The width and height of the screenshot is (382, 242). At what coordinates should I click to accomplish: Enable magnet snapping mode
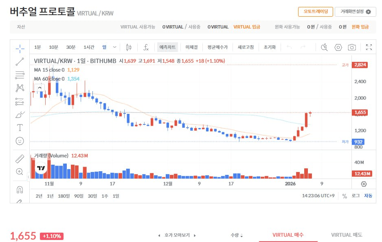tap(20, 189)
